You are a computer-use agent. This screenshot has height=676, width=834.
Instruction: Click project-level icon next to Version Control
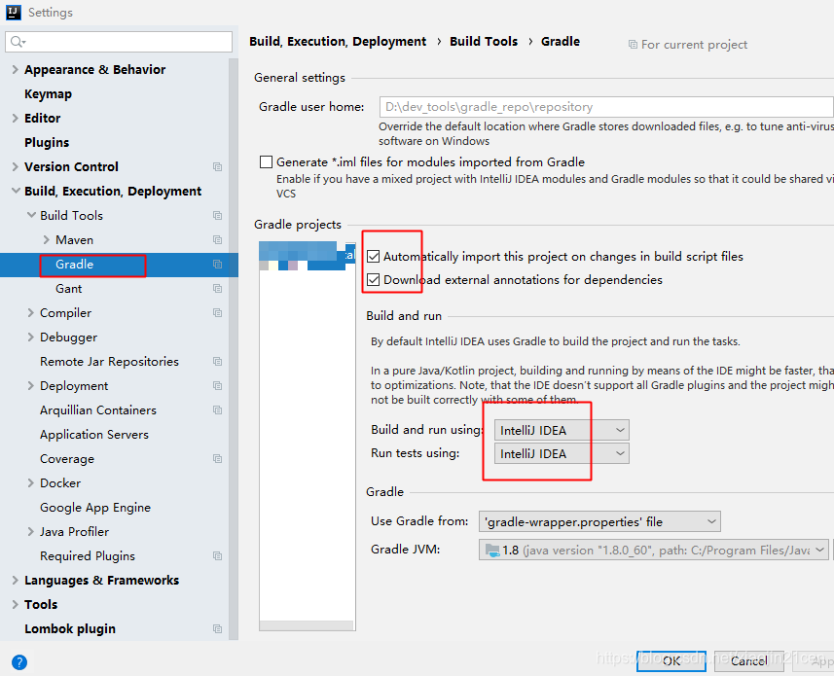[218, 167]
